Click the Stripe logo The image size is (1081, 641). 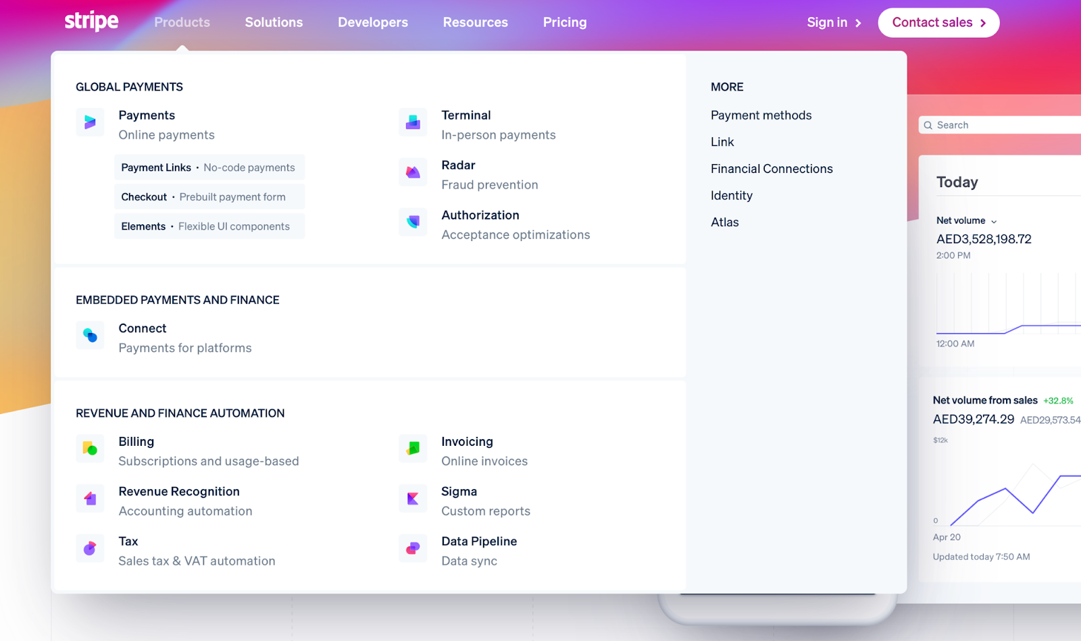pyautogui.click(x=91, y=21)
